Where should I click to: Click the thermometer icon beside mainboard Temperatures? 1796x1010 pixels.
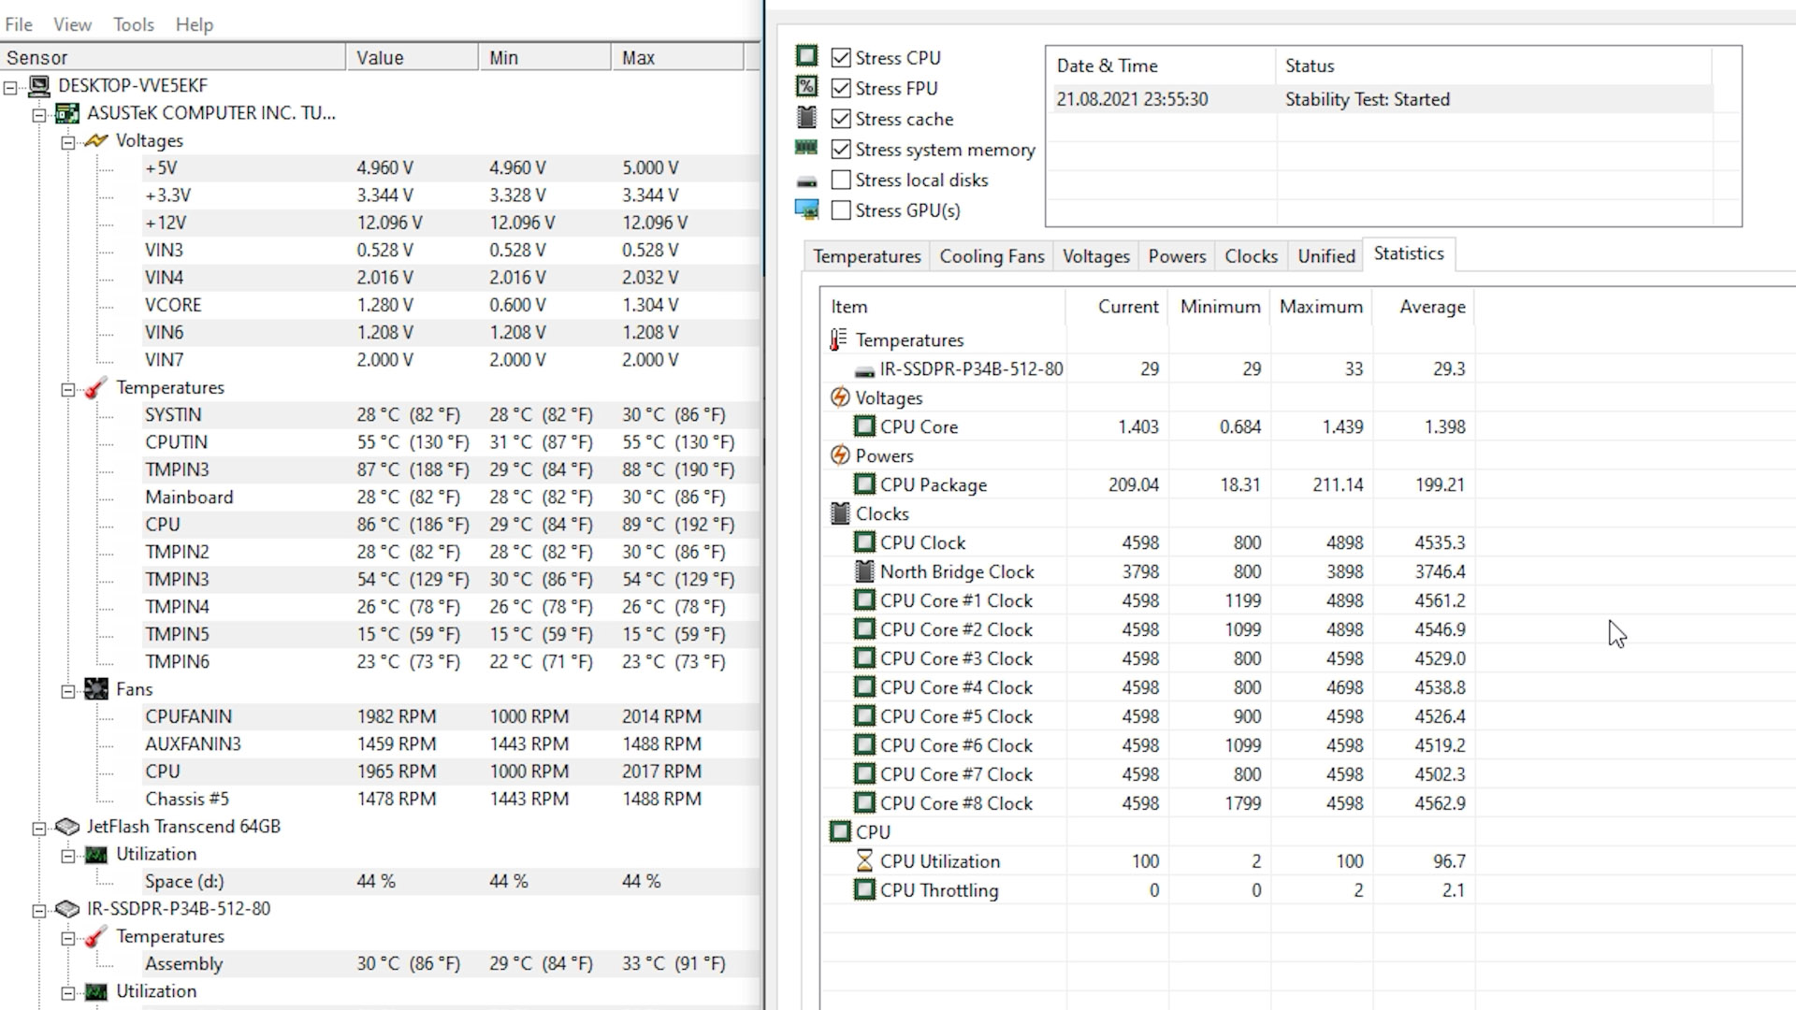(x=96, y=388)
